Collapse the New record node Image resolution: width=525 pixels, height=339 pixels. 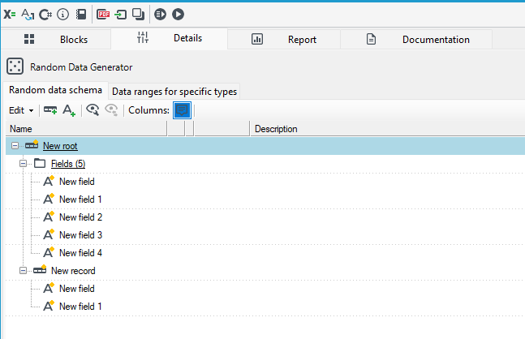coord(23,270)
